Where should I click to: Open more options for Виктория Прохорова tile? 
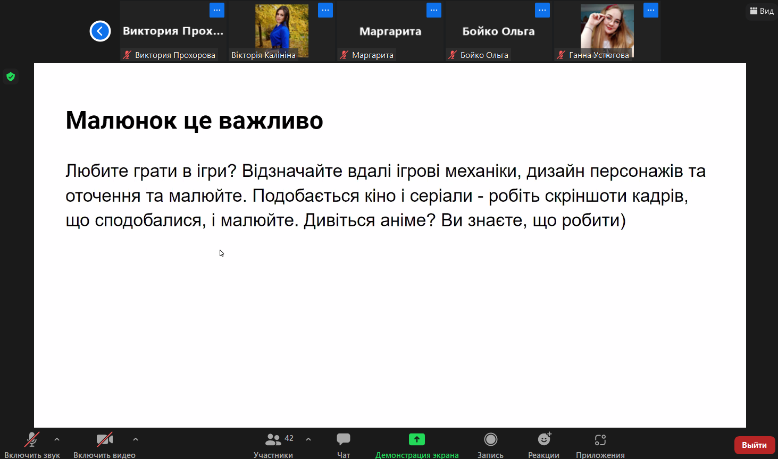(x=217, y=10)
